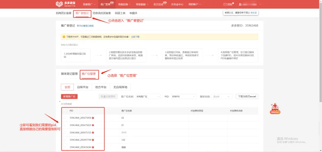Click 推广位名称 cell reading 01

[x=123, y=125]
